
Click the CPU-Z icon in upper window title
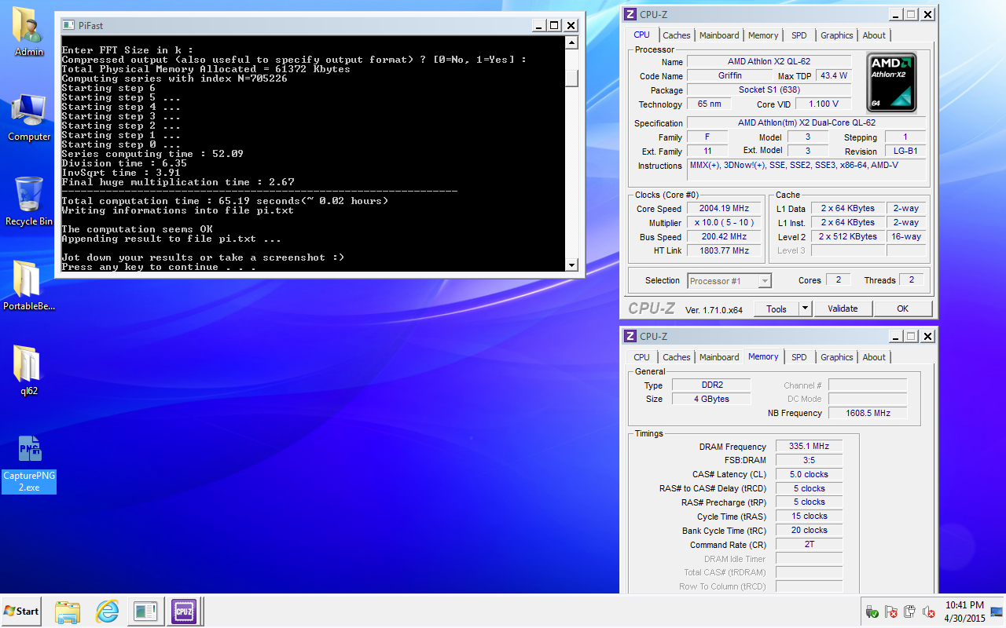[630, 14]
